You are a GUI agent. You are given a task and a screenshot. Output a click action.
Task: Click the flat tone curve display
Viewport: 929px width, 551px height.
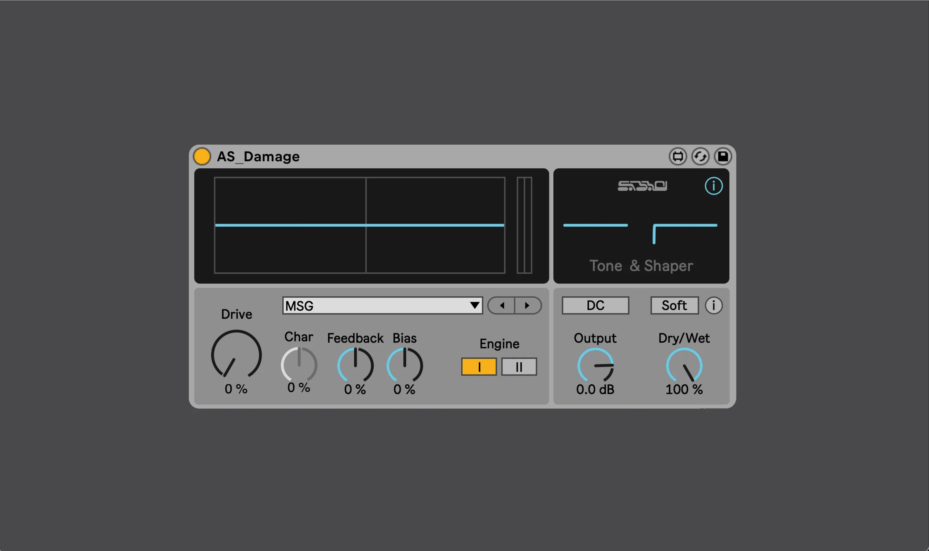(595, 226)
